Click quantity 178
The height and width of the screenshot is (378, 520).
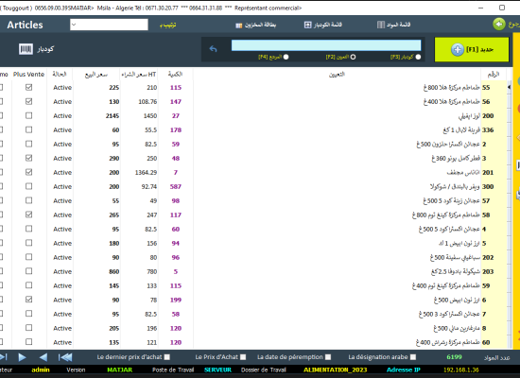coord(176,130)
